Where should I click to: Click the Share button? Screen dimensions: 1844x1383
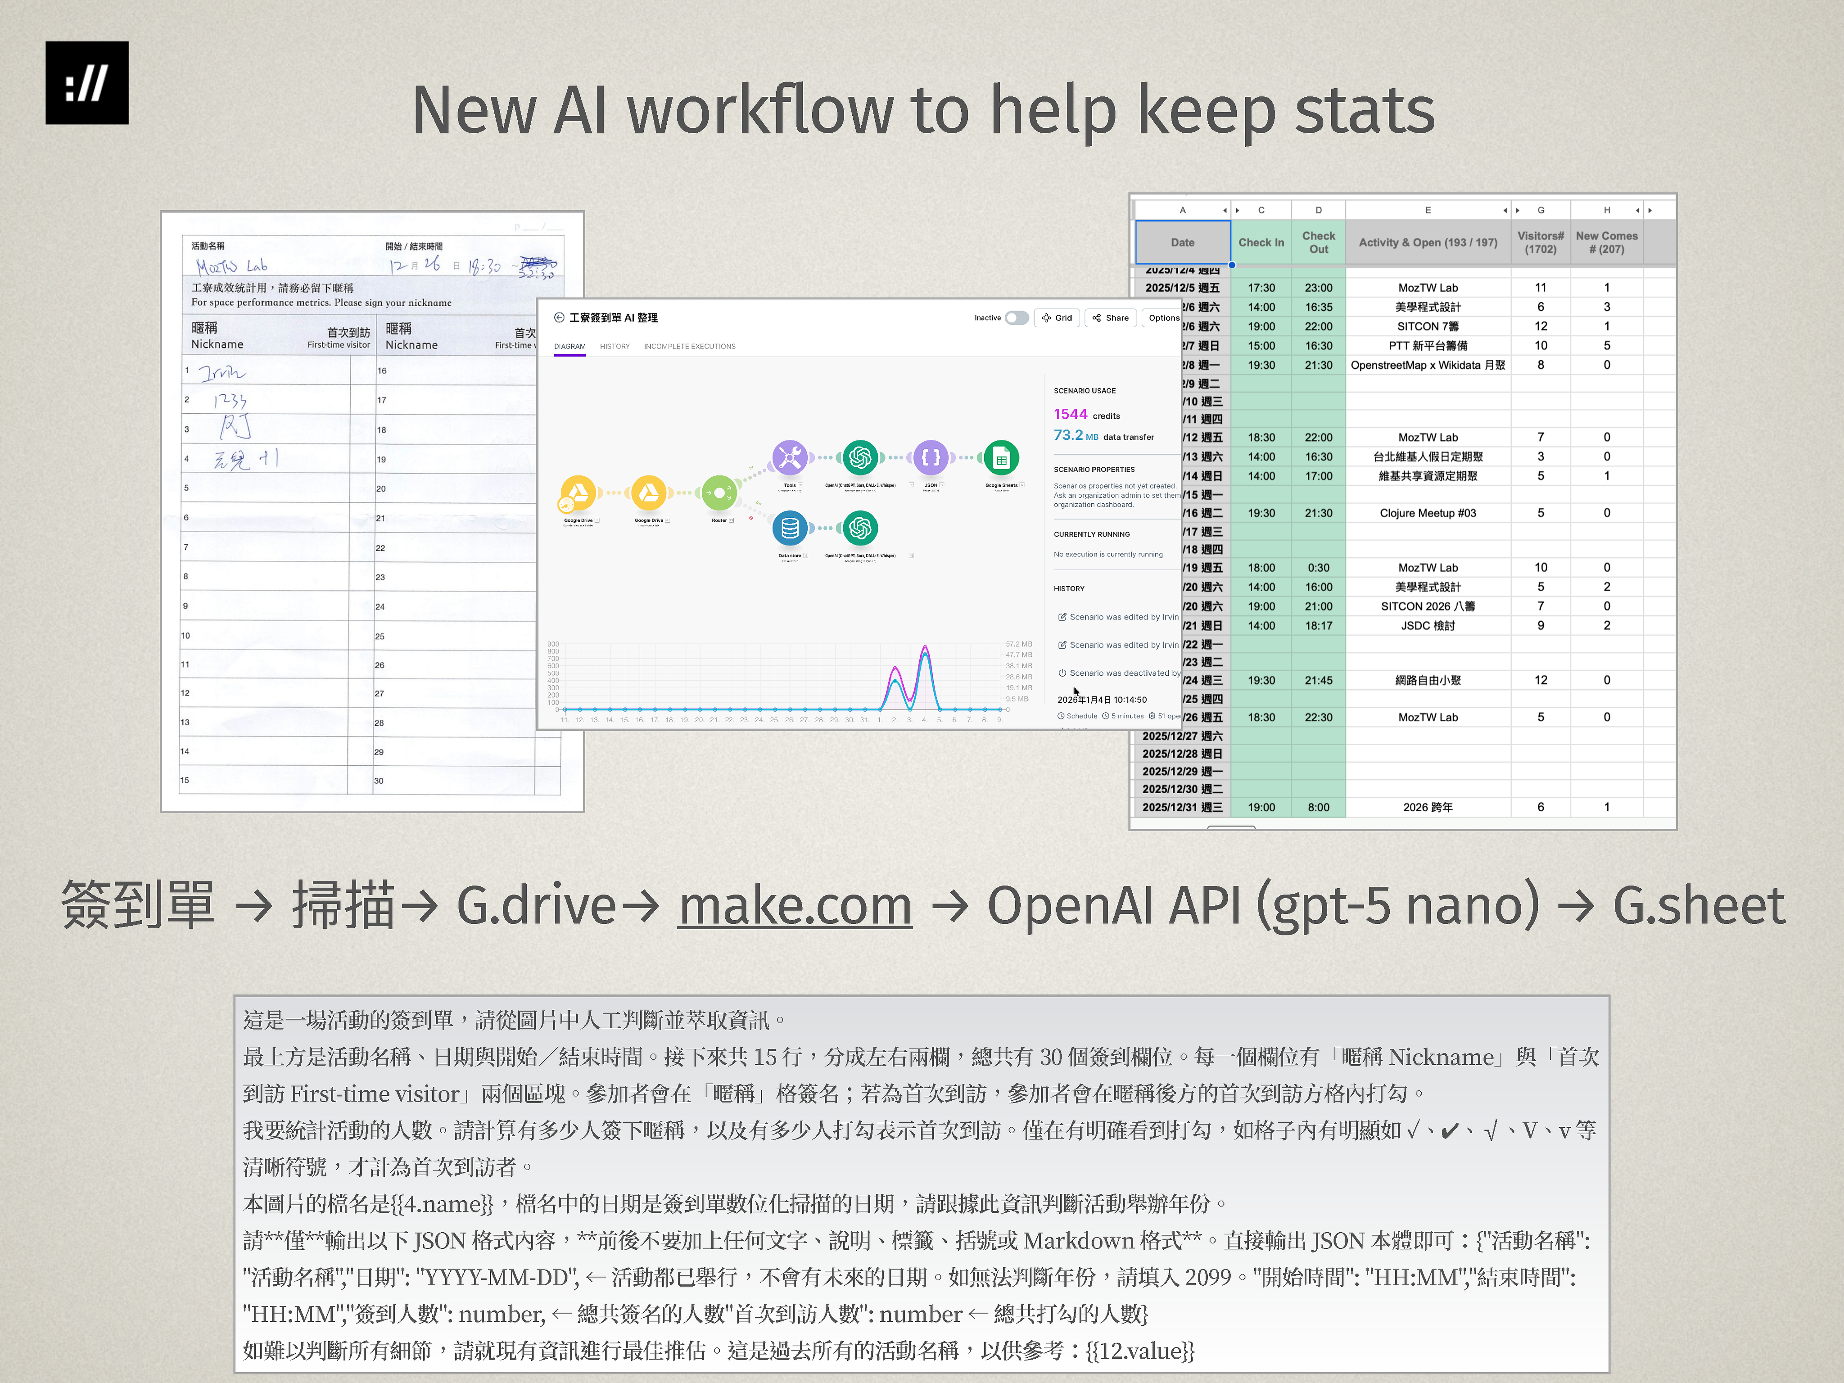click(1110, 318)
